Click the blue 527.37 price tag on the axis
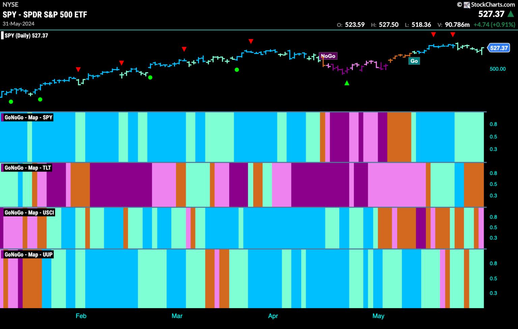Viewport: 518px width, 329px height. pyautogui.click(x=499, y=48)
